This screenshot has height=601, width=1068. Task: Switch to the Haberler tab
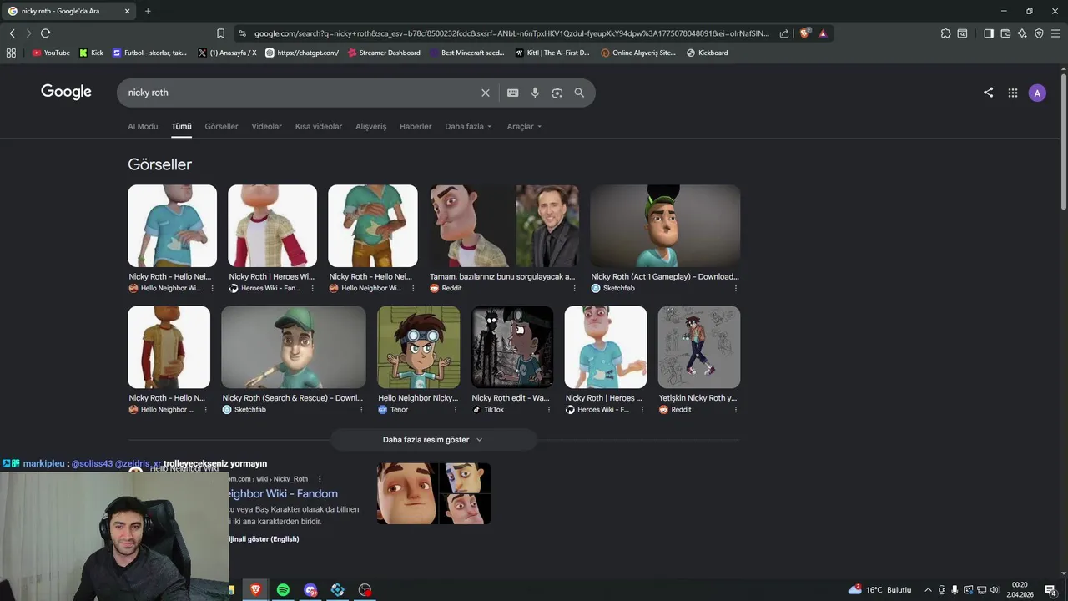pyautogui.click(x=416, y=127)
